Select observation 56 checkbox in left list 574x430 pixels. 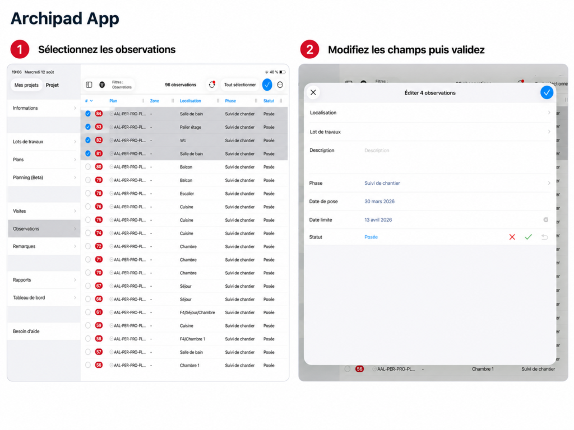(88, 365)
